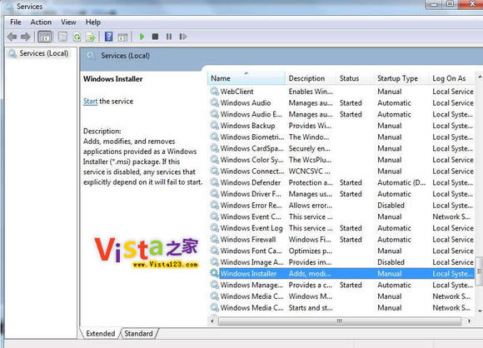This screenshot has height=348, width=483.
Task: Sort by the Startup Type column header
Action: 398,78
